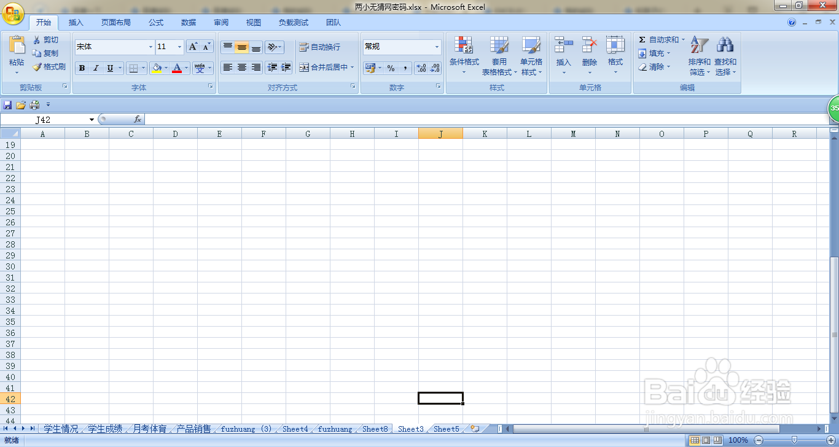839x447 pixels.
Task: Toggle center horizontal alignment
Action: tap(242, 68)
